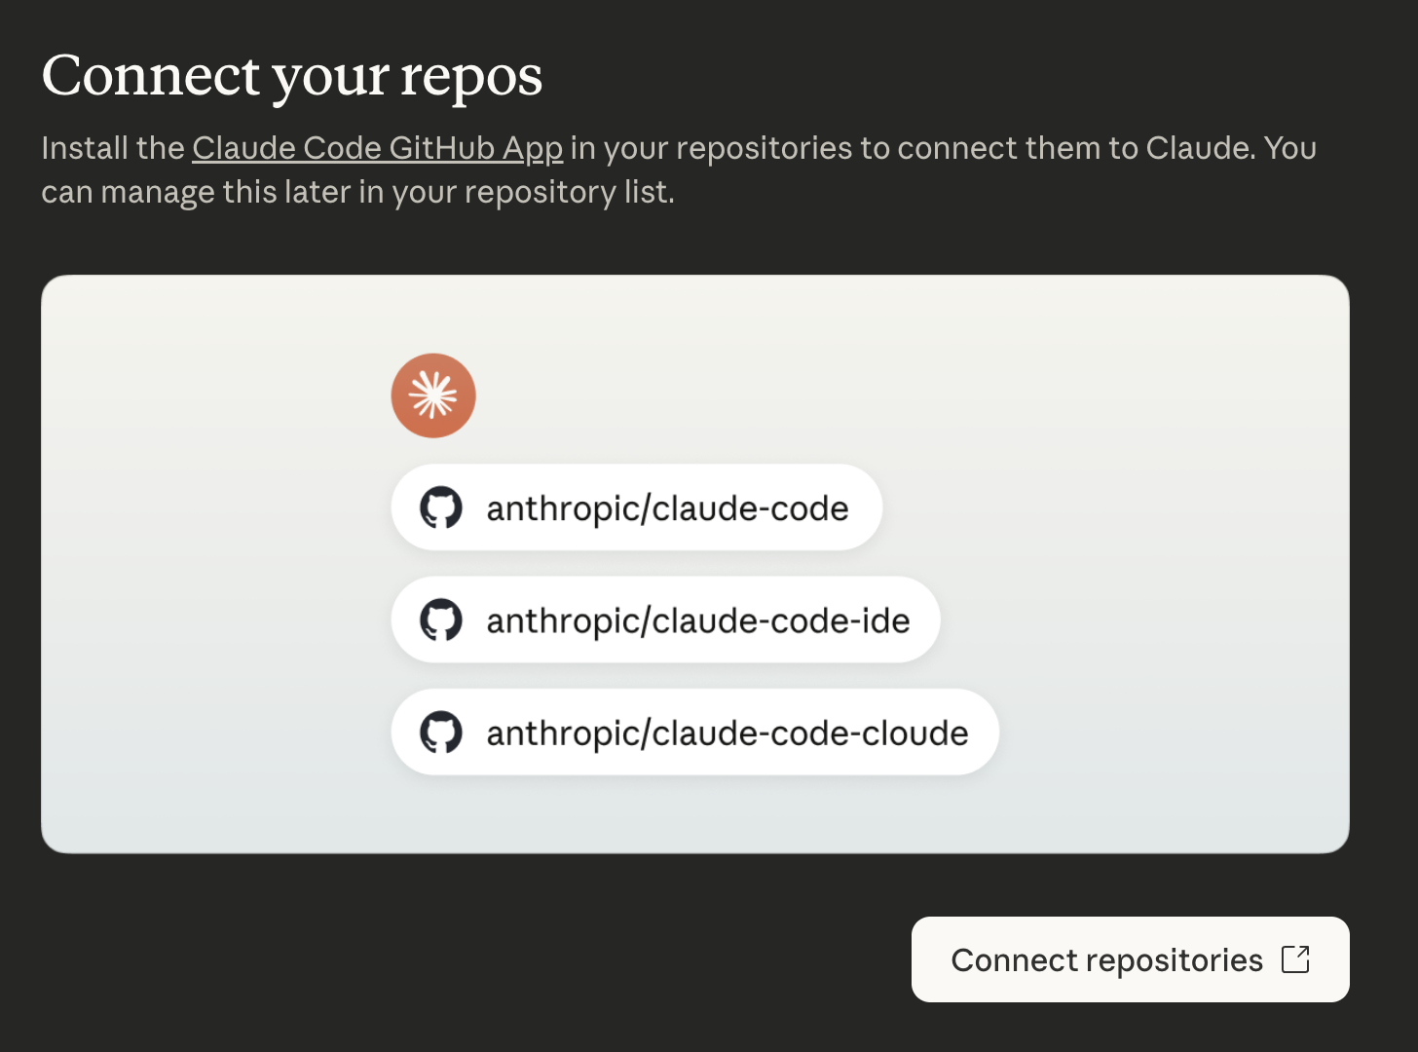Select the anthropic/claude-code-cloude repository pill
Screen dimensions: 1418x1052
(694, 733)
